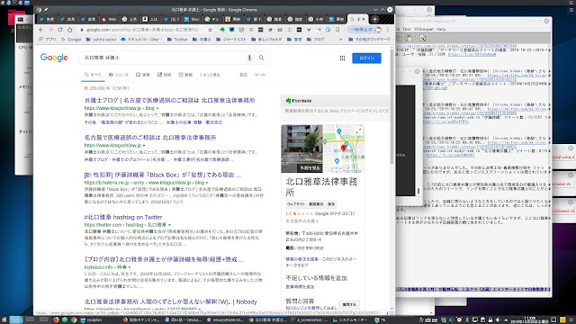Click the アプリ apps shortcut in bookmarks bar

point(48,39)
